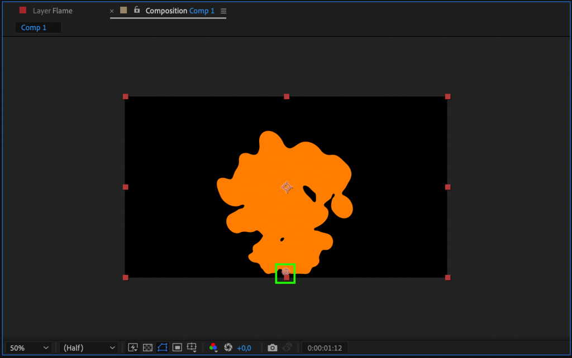
Task: Show the last snapshot
Action: coord(287,347)
